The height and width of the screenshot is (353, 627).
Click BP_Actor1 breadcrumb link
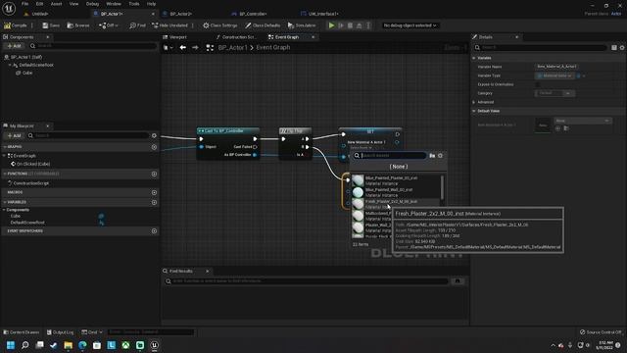233,48
